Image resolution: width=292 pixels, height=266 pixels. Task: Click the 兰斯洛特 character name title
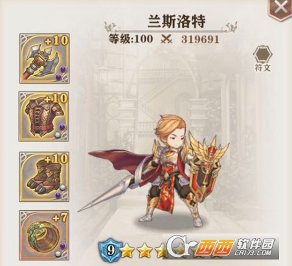(176, 21)
